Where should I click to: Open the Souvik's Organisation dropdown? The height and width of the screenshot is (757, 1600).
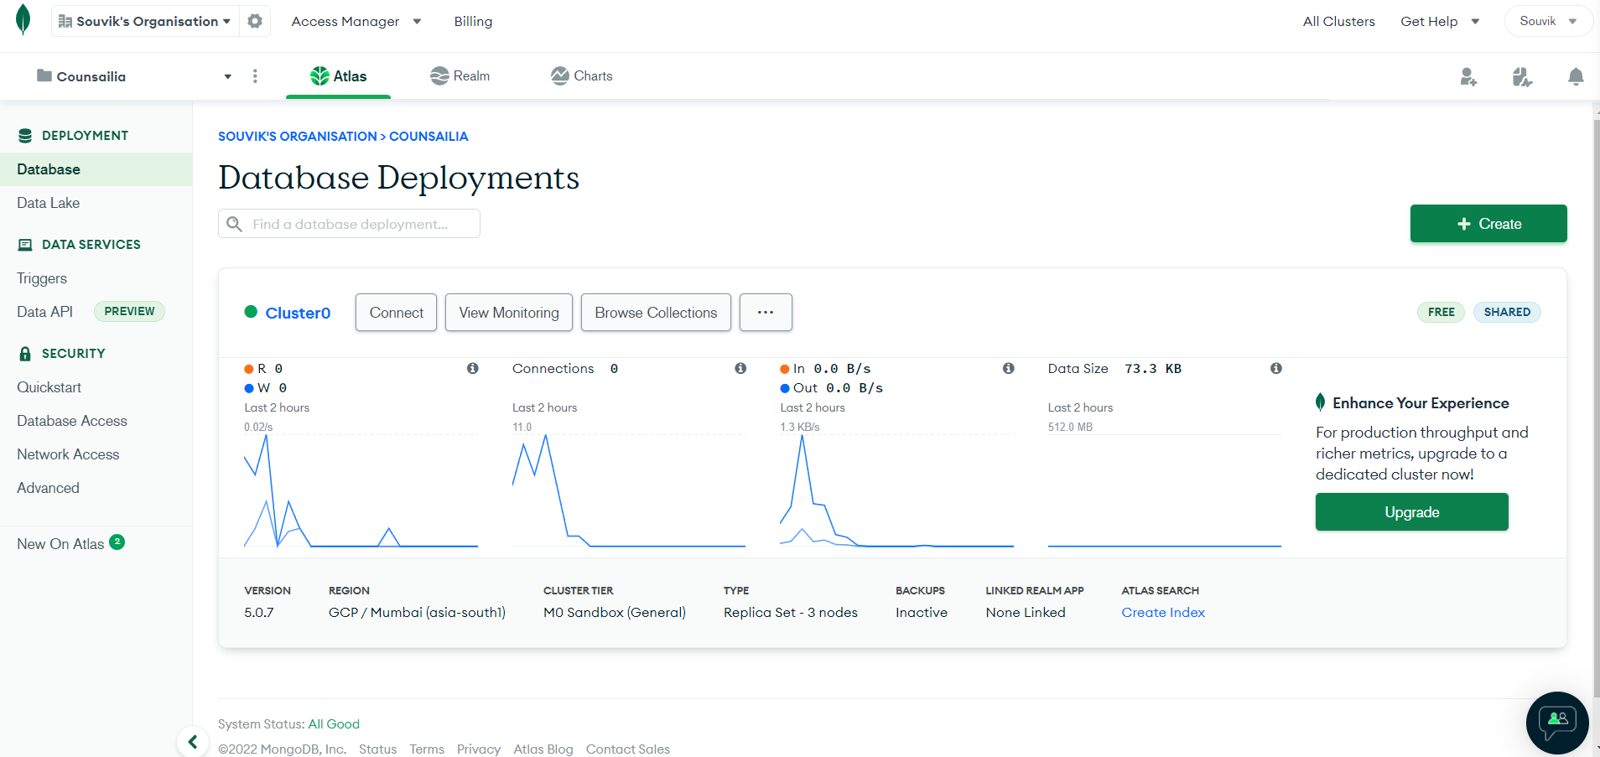coord(143,21)
